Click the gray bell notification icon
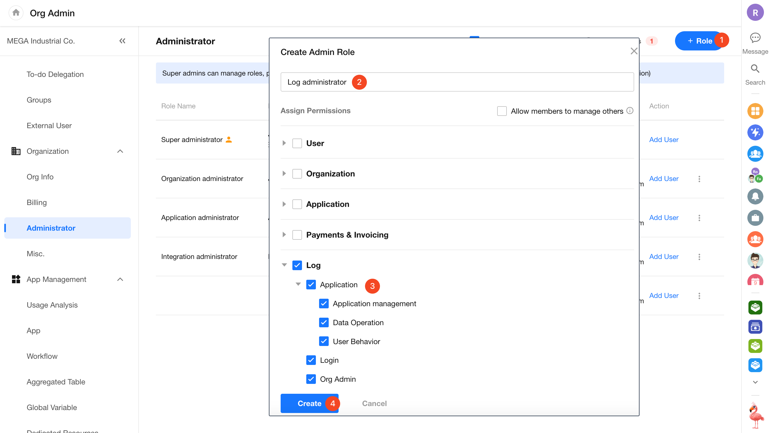Image resolution: width=769 pixels, height=433 pixels. 755,196
